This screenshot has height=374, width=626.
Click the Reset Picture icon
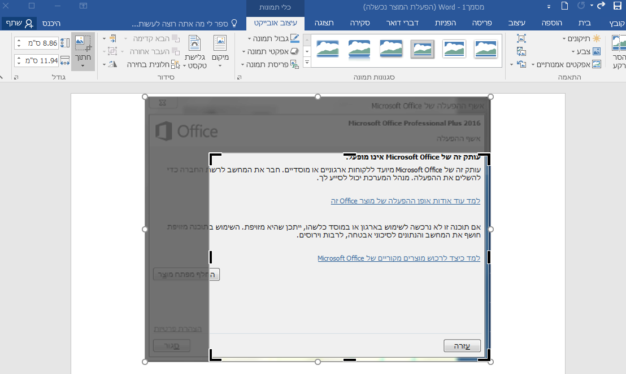521,64
